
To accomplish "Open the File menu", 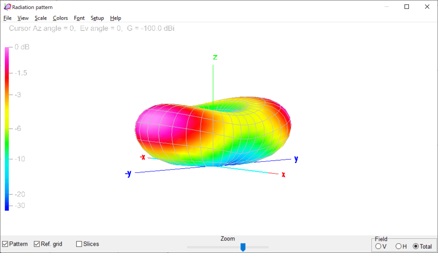I will [x=7, y=18].
